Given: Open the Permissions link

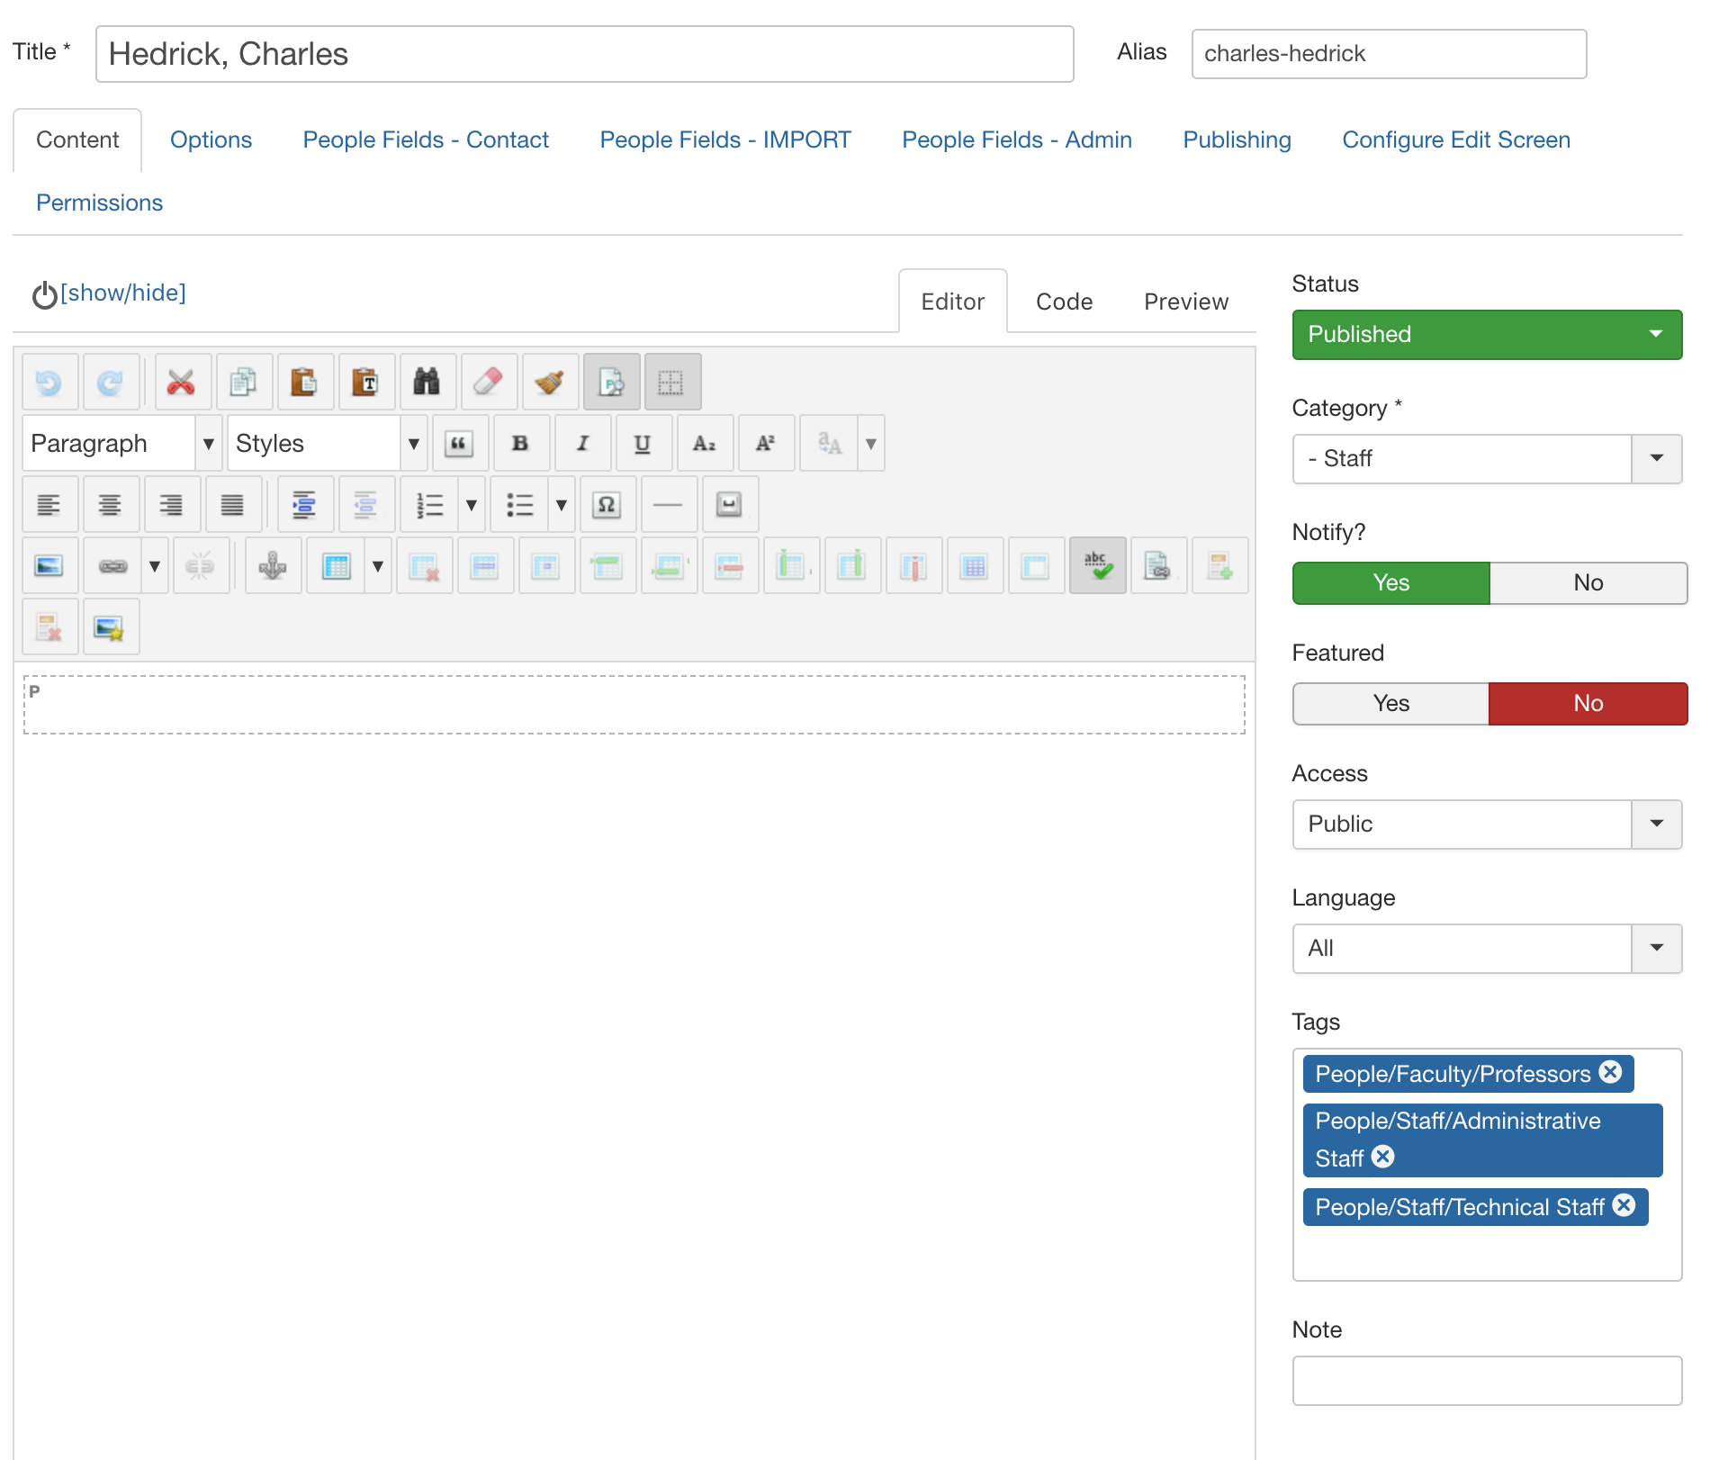Looking at the screenshot, I should (99, 203).
